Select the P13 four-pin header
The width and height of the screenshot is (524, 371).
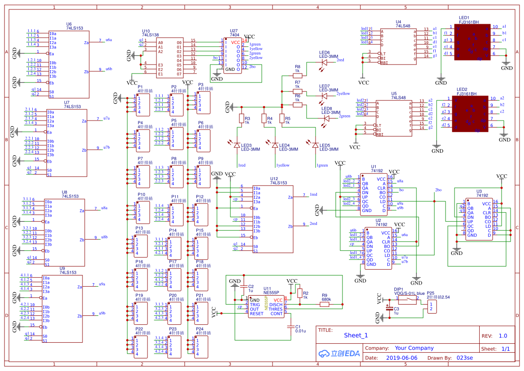tap(141, 246)
